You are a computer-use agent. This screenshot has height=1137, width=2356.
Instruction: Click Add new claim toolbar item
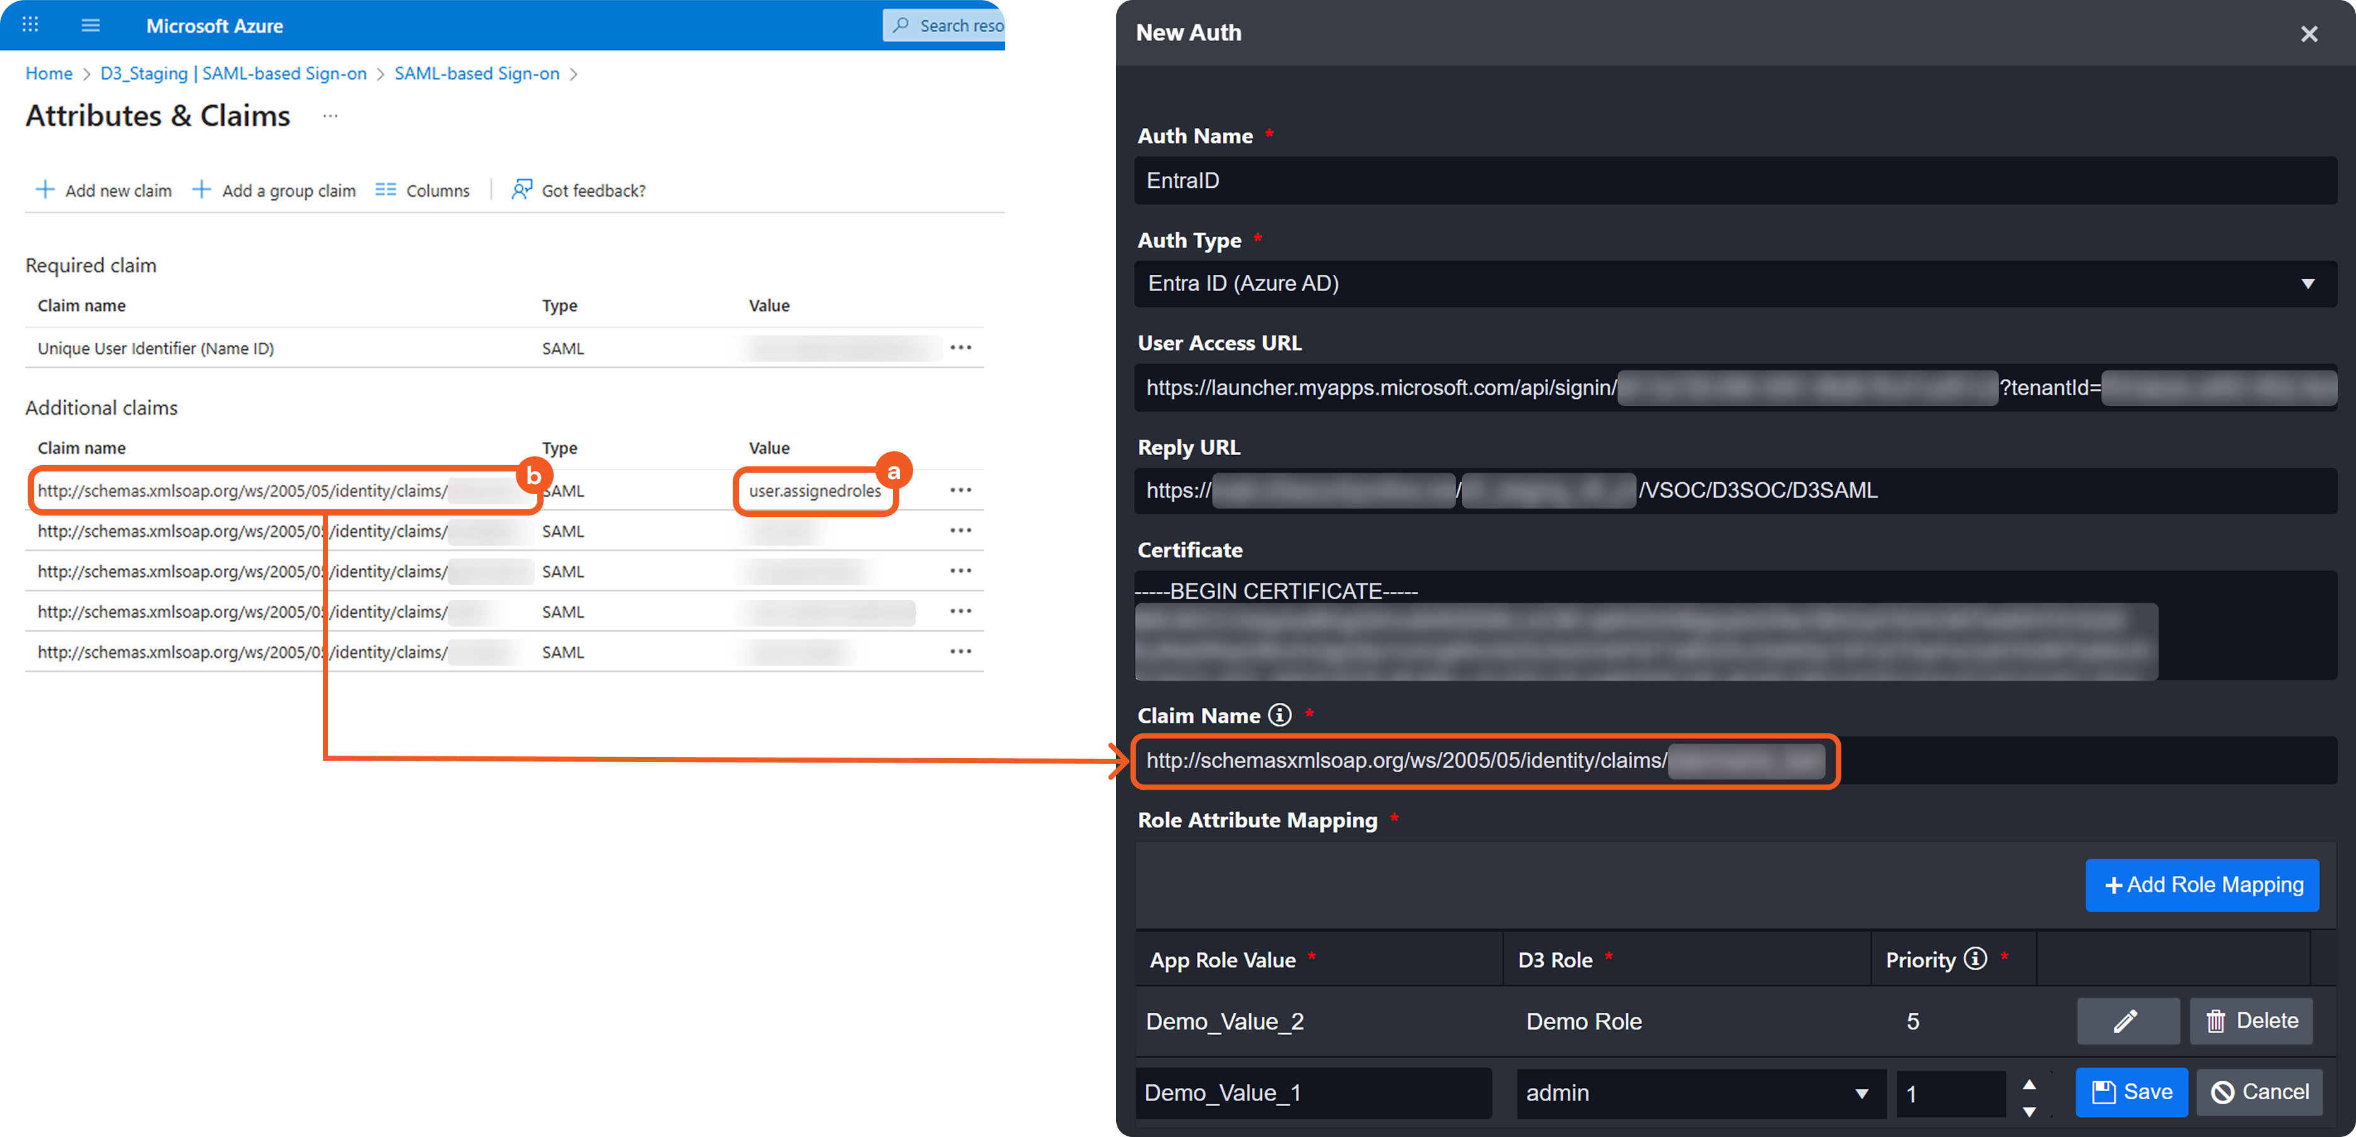pos(103,190)
